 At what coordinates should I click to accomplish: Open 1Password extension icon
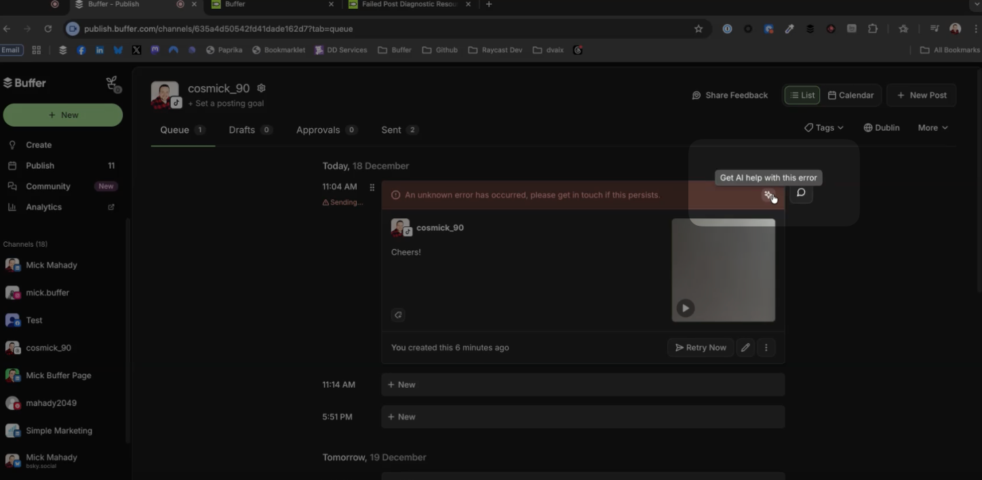727,28
